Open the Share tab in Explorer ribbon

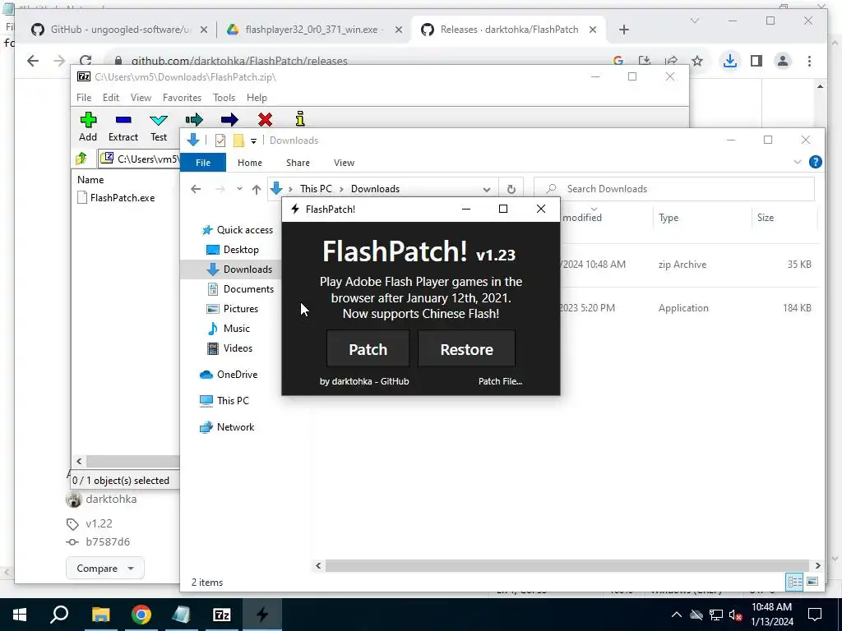pos(298,163)
